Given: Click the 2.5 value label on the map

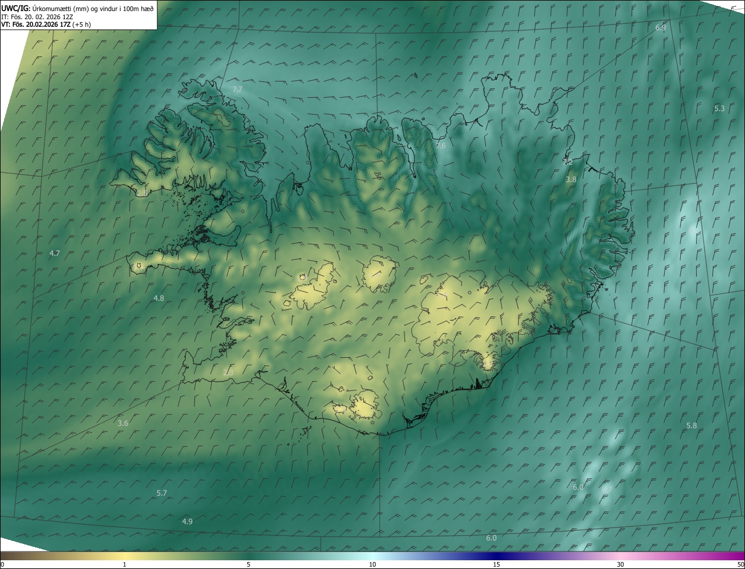Looking at the screenshot, I should point(141,193).
